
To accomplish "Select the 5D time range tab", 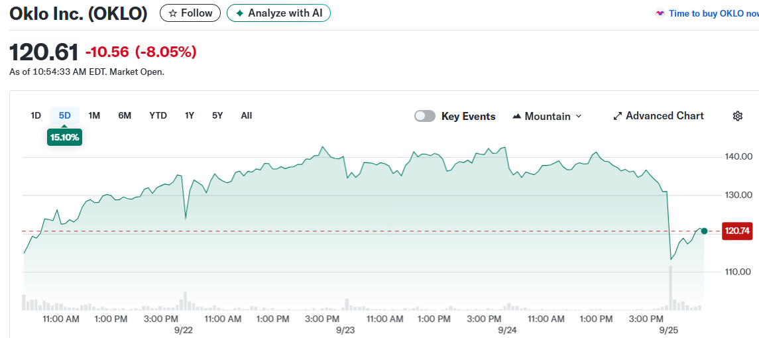I will tap(65, 116).
